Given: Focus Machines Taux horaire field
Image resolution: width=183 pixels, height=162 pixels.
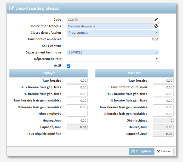Looking at the screenshot, I should (163, 81).
